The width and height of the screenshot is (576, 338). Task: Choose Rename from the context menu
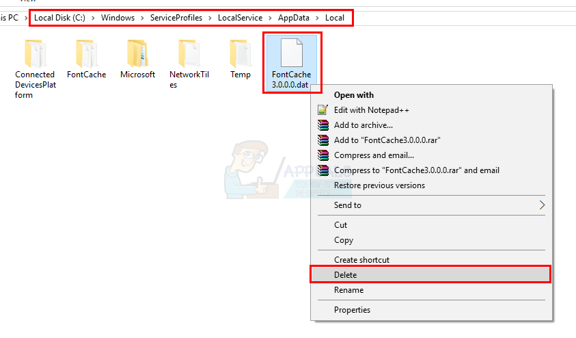pos(348,290)
